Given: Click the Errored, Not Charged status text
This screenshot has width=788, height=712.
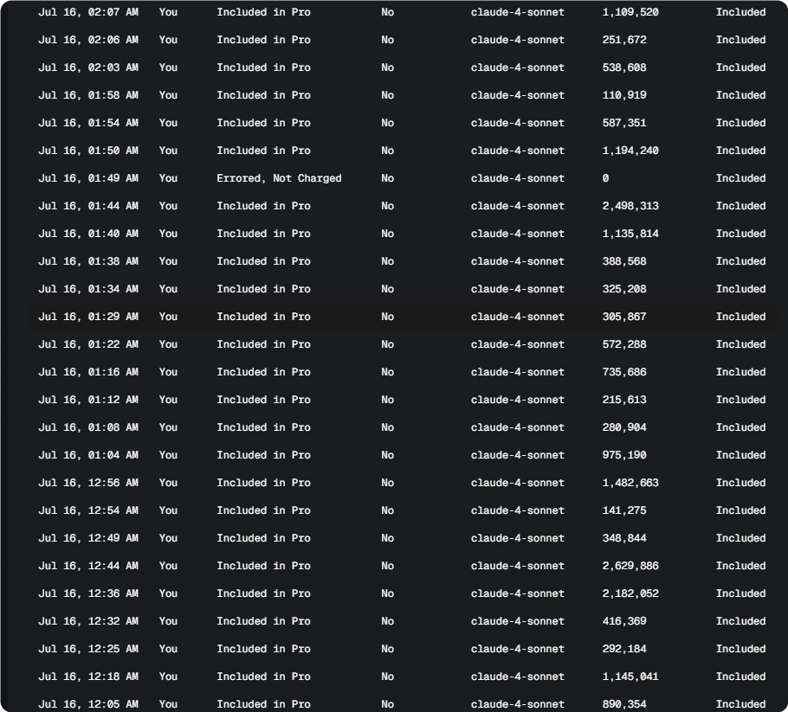Looking at the screenshot, I should coord(279,178).
